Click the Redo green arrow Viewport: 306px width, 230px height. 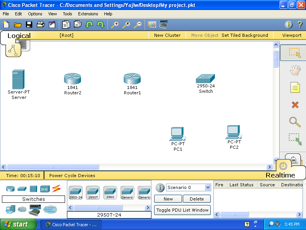101,25
